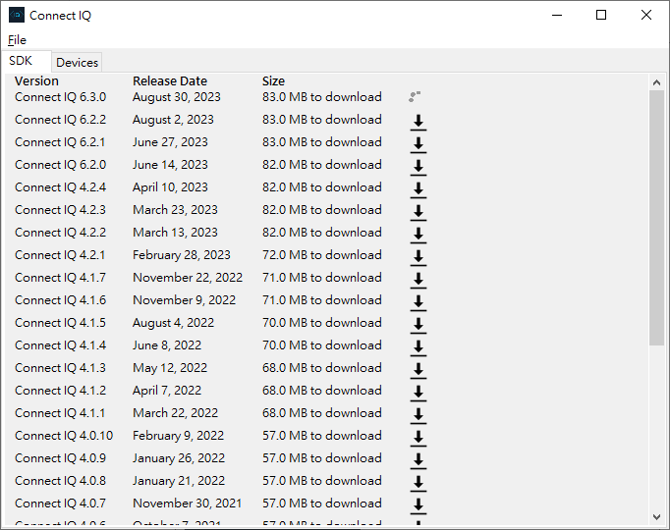Close the Connect IQ window
670x530 pixels.
point(646,16)
